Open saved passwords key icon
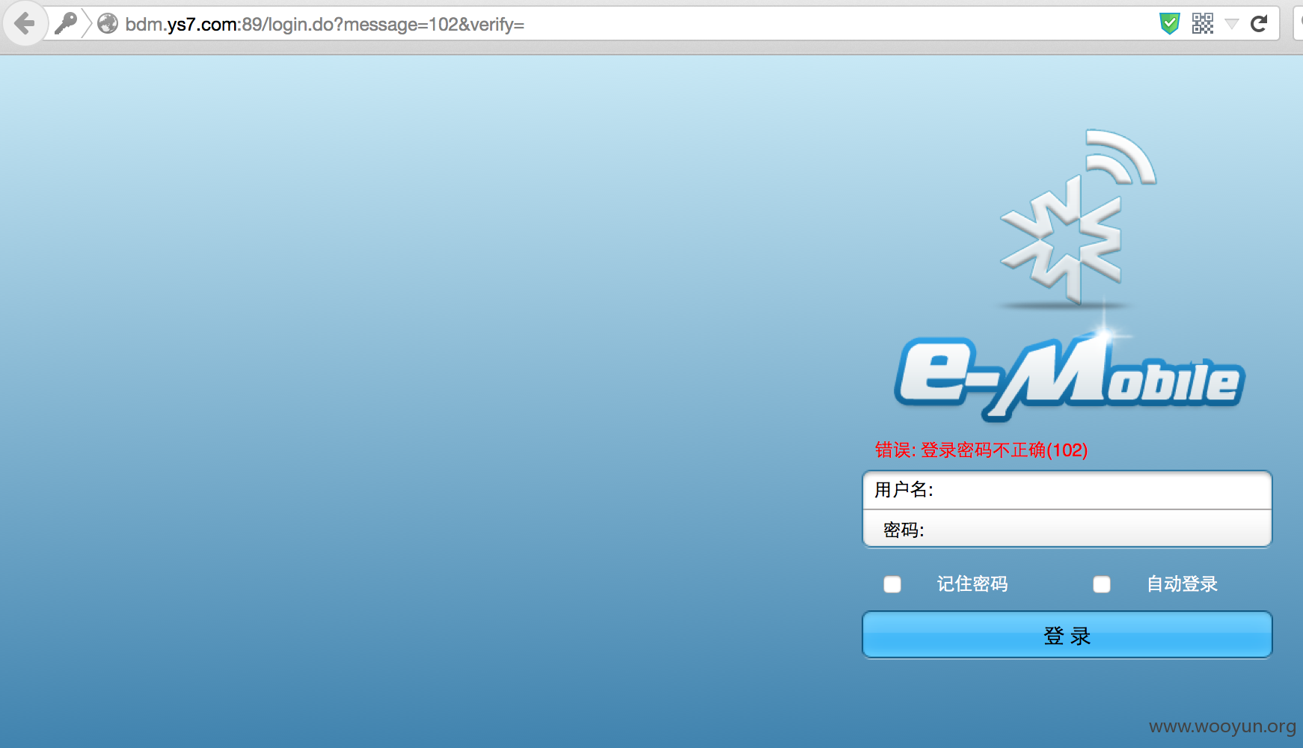Viewport: 1303px width, 748px height. point(66,24)
